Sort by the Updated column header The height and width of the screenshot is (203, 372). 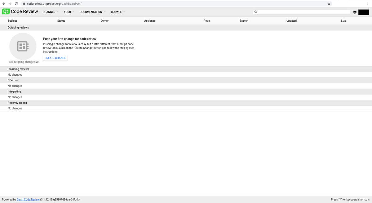click(x=291, y=21)
